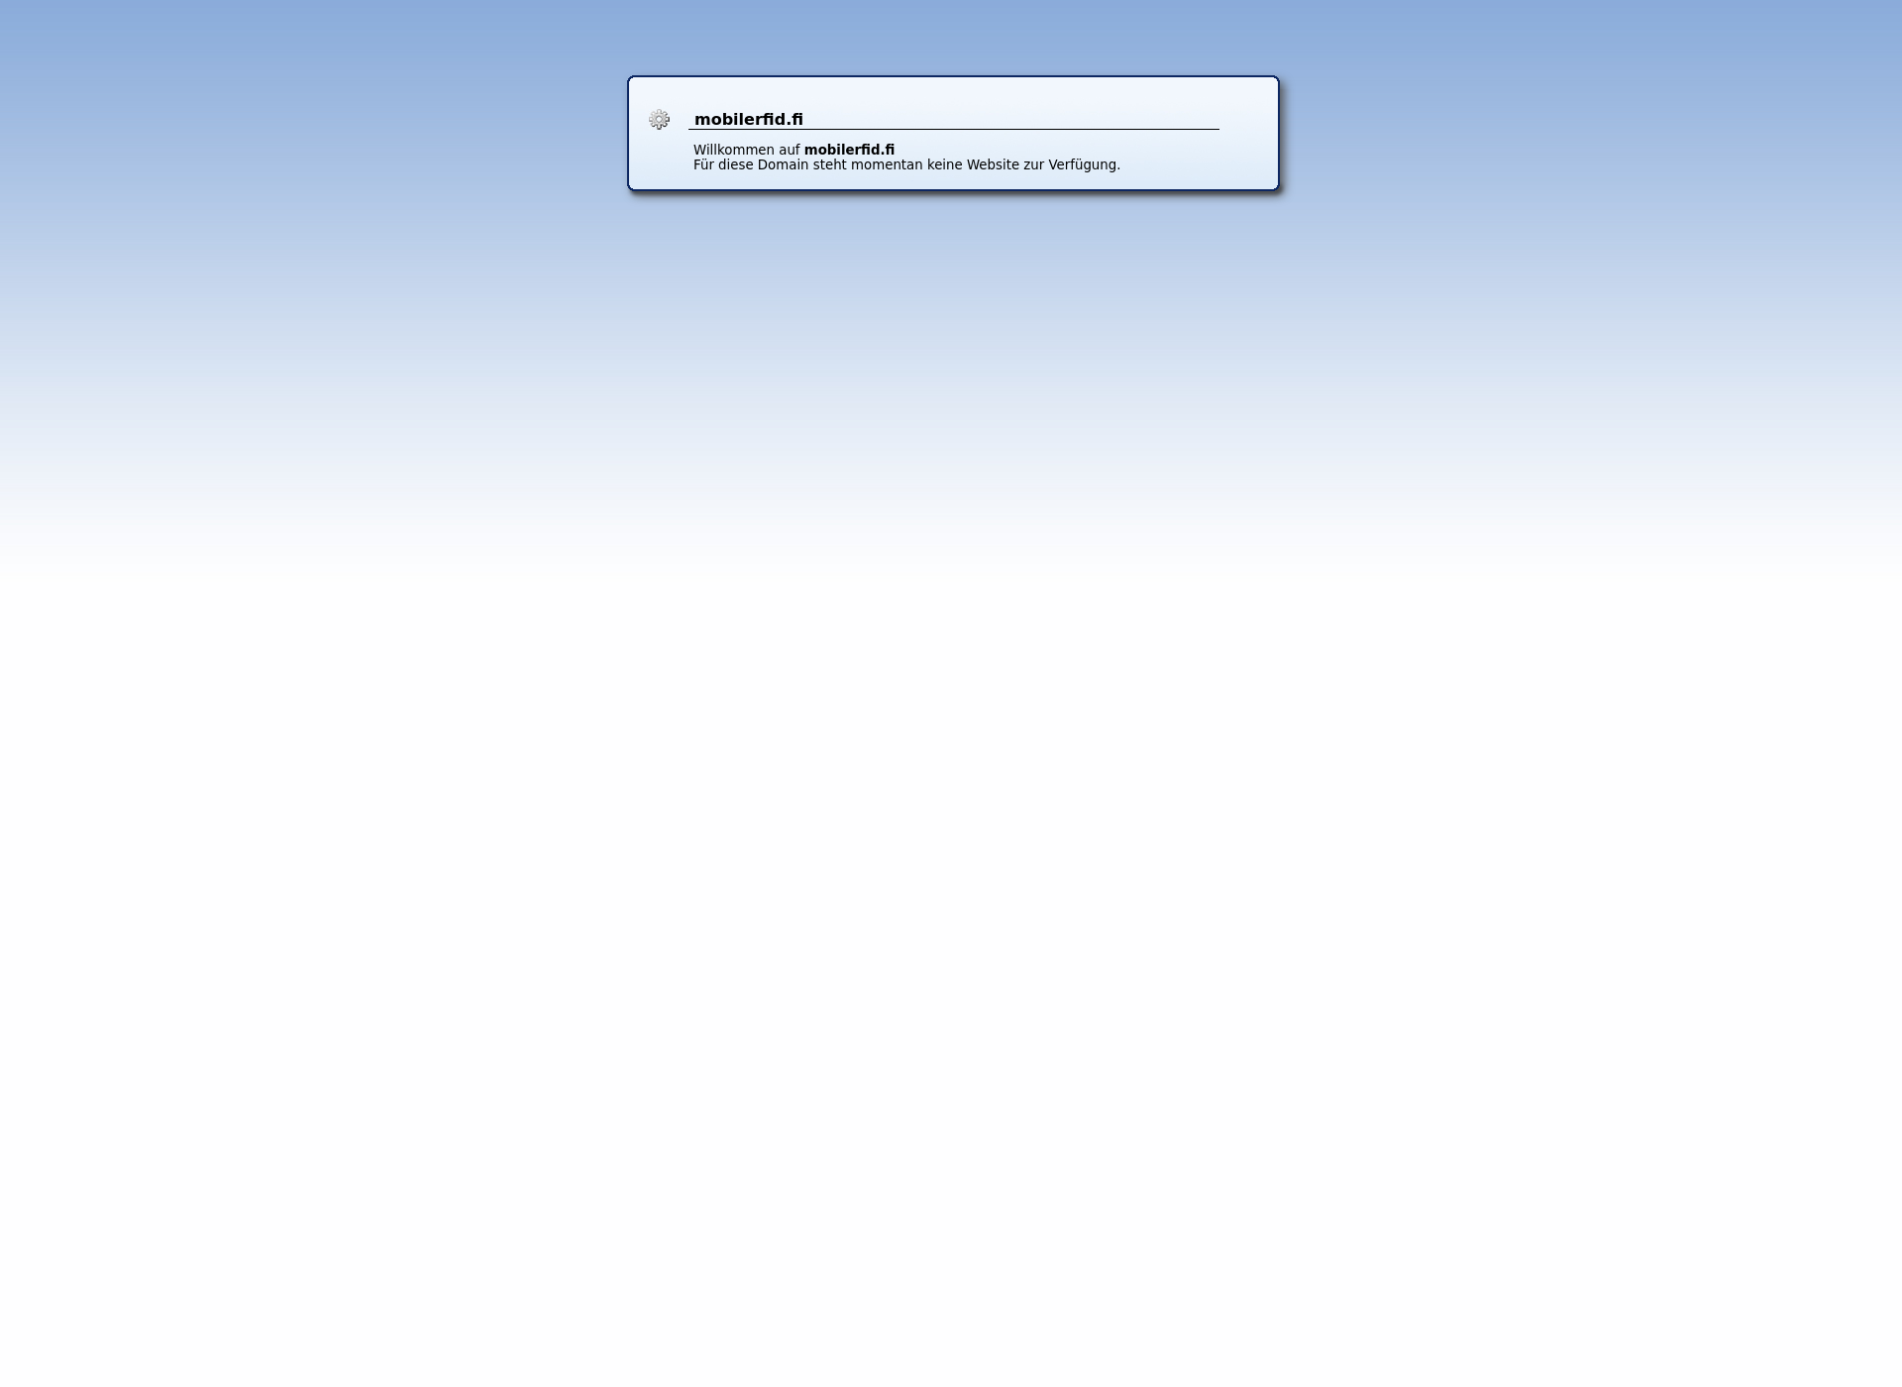Click the domain unavailability message text
This screenshot has width=1902, height=1387.
(x=905, y=163)
